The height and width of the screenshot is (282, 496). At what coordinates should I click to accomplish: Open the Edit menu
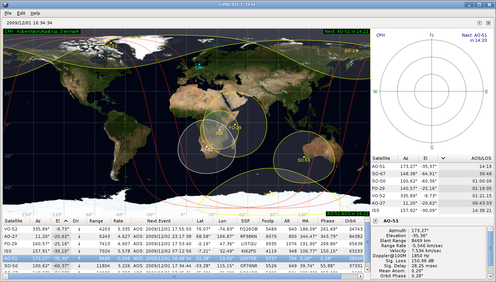21,13
